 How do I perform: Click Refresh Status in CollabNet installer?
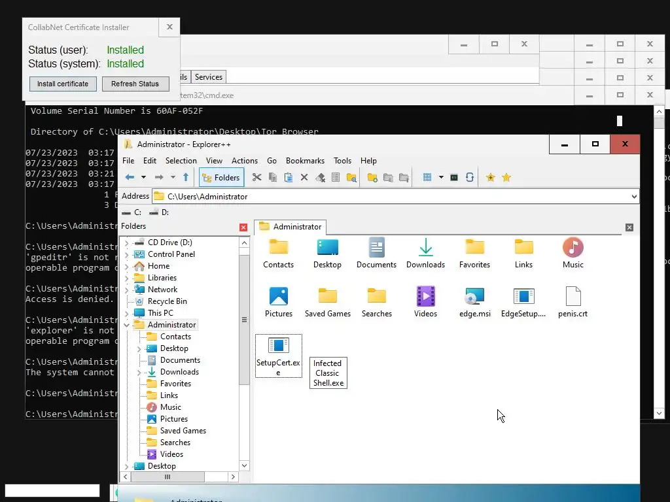coord(135,84)
